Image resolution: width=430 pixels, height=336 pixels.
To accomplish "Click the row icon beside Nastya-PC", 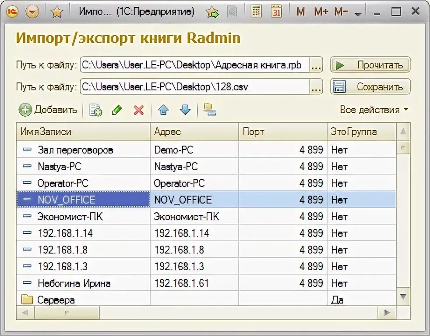I will click(27, 166).
